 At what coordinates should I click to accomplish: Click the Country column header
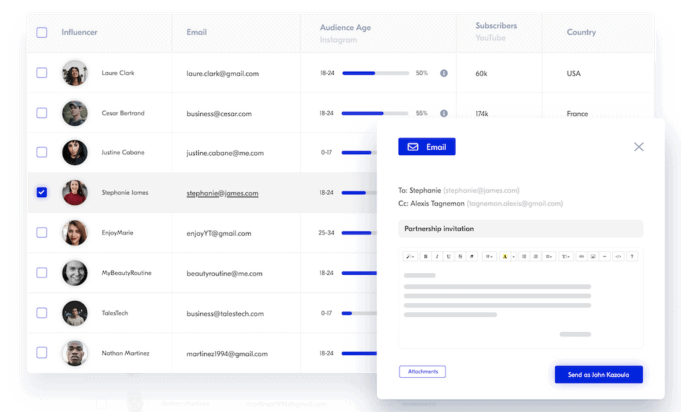coord(581,33)
